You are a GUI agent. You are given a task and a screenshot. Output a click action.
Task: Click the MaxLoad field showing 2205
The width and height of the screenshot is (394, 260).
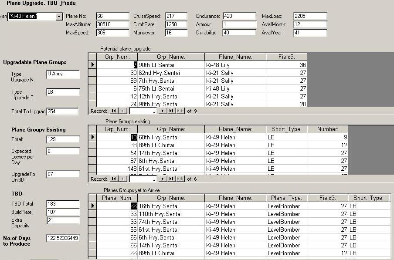[x=310, y=16]
